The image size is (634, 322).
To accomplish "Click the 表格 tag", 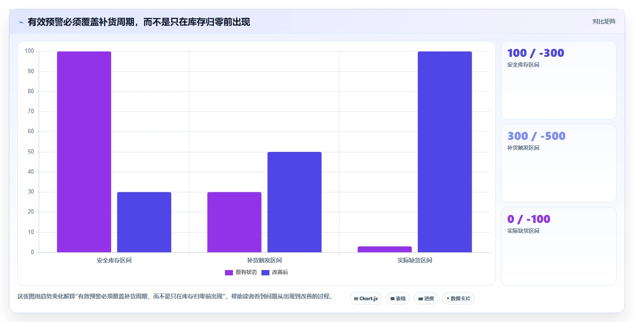I will pos(398,298).
